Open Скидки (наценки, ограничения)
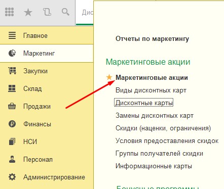The height and width of the screenshot is (189, 224). point(163,128)
